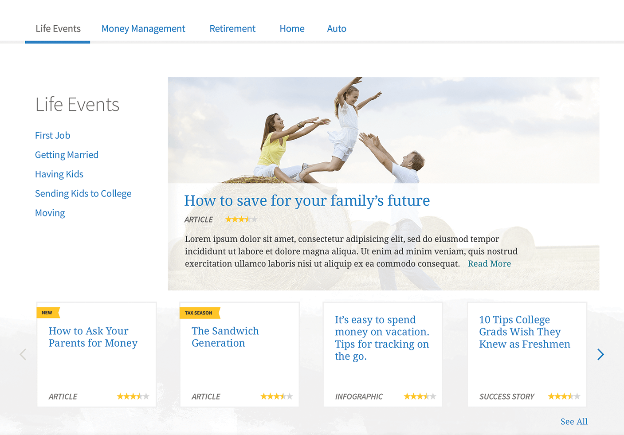Click the See All link
Screen dimensions: 624x435
574,422
